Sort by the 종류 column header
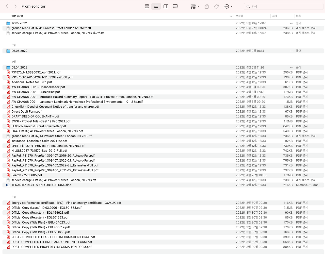This screenshot has height=255, width=325. pos(298,16)
